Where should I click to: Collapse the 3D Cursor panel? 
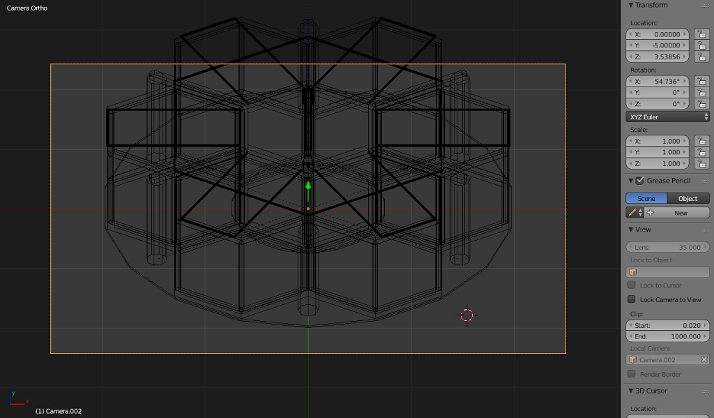(x=632, y=391)
